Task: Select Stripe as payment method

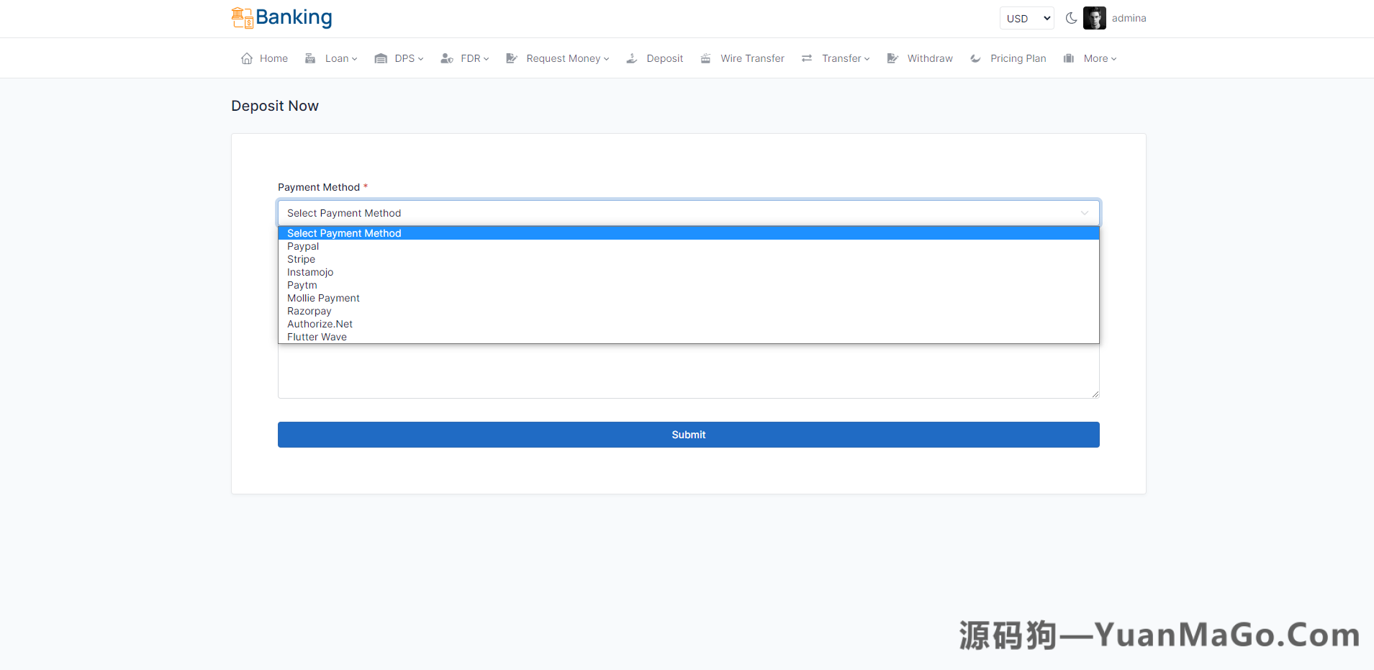Action: 301,259
